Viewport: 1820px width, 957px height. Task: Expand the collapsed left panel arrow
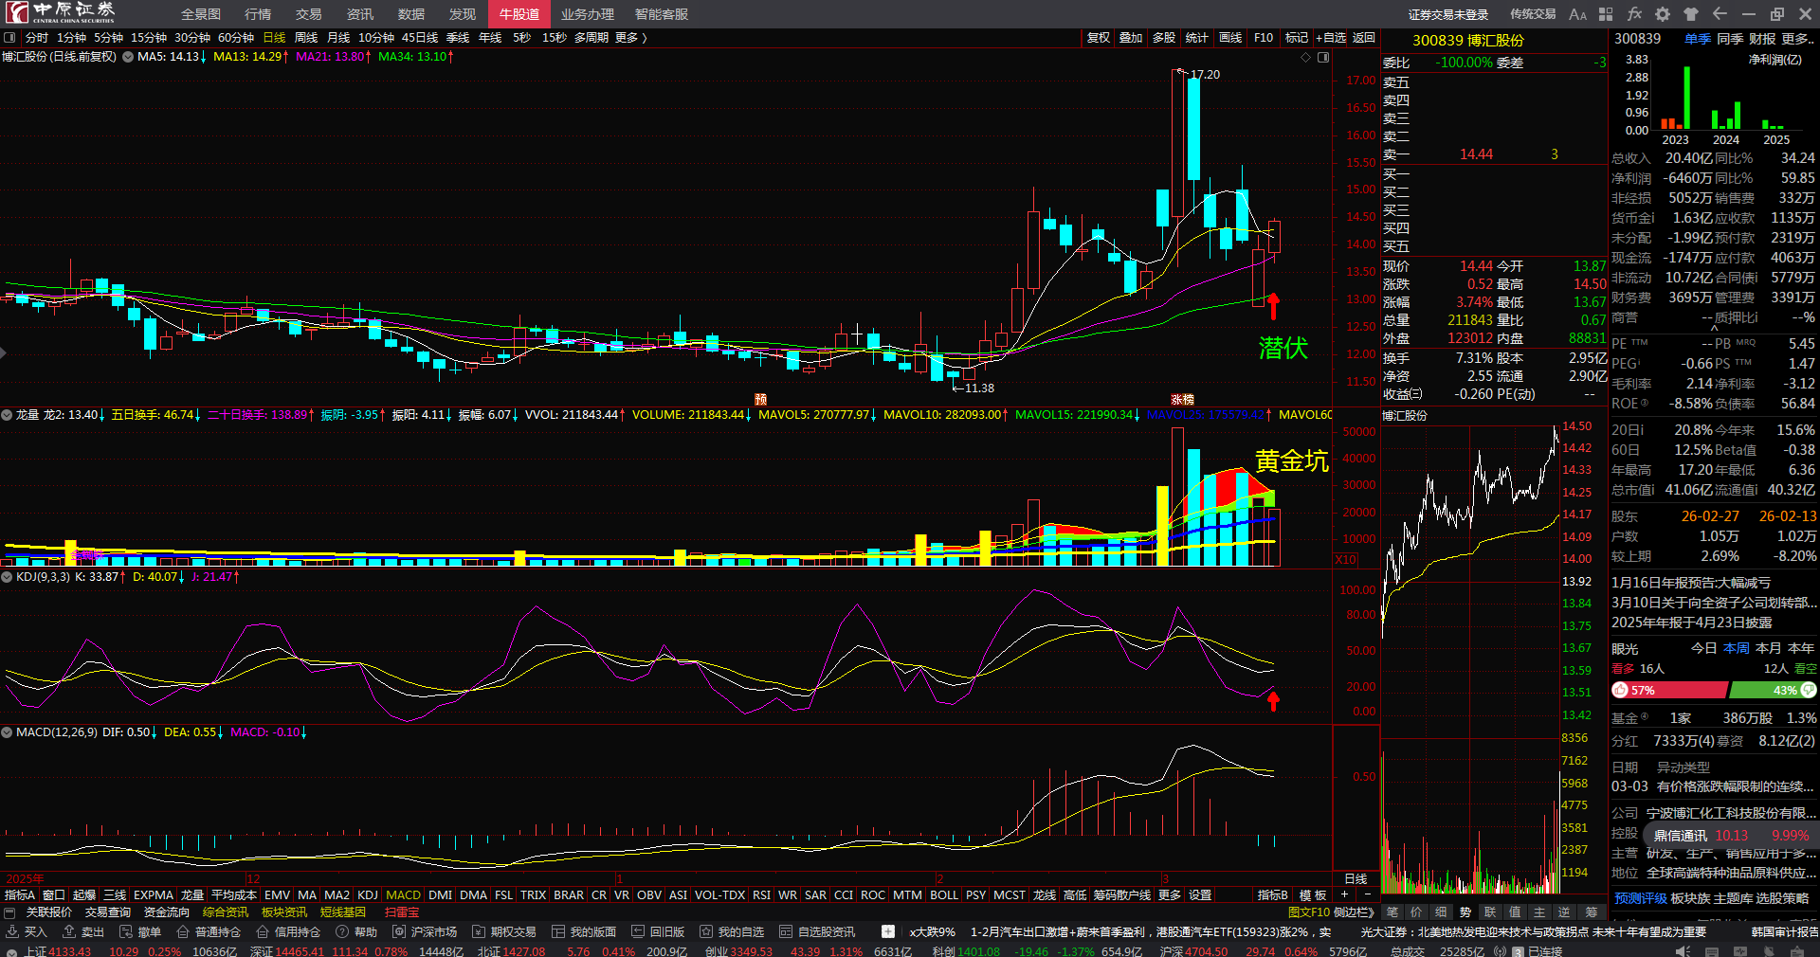click(x=4, y=353)
